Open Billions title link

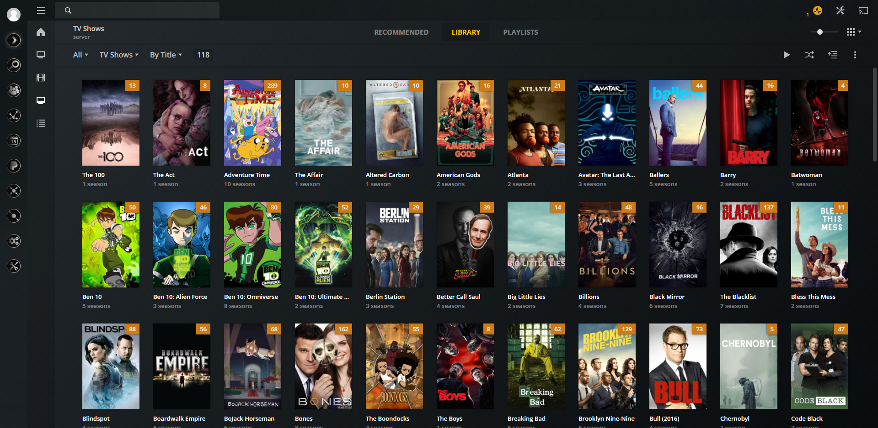[x=589, y=297]
